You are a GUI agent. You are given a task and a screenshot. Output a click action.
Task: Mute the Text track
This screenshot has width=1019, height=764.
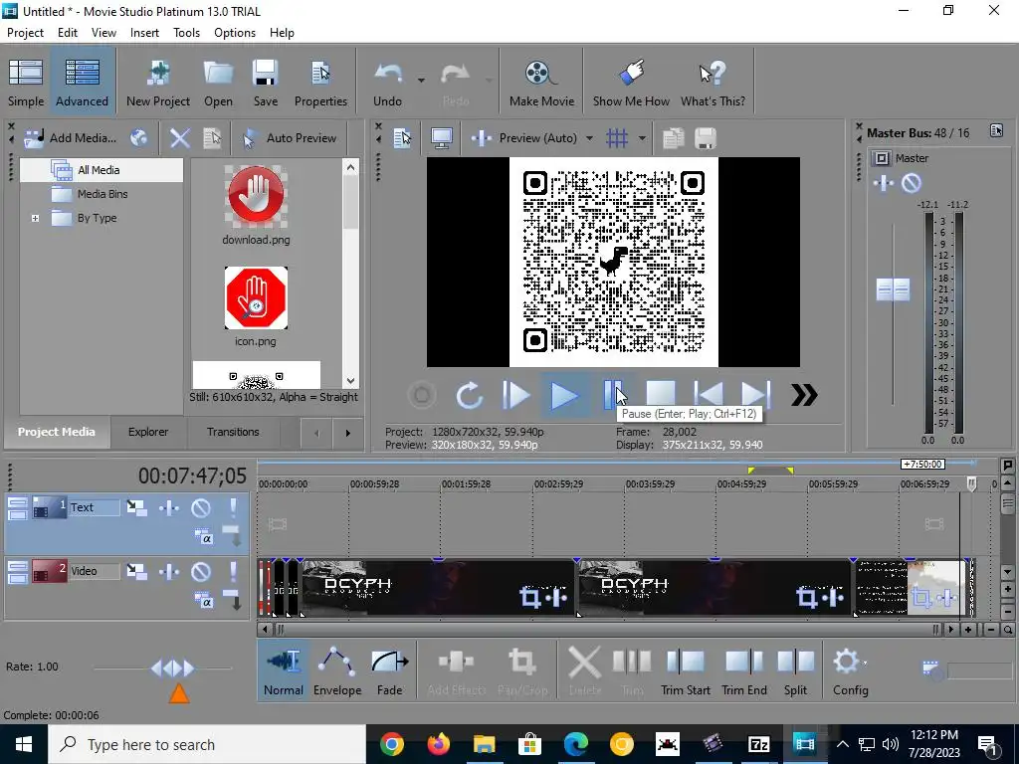click(200, 507)
